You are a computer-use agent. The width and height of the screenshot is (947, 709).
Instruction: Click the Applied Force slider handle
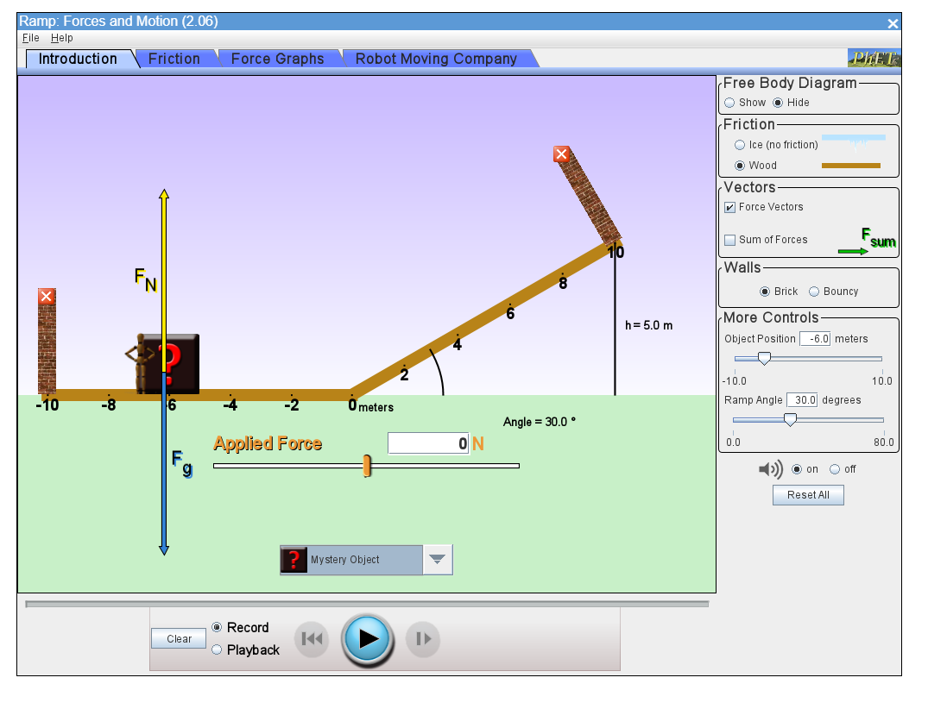pyautogui.click(x=367, y=466)
